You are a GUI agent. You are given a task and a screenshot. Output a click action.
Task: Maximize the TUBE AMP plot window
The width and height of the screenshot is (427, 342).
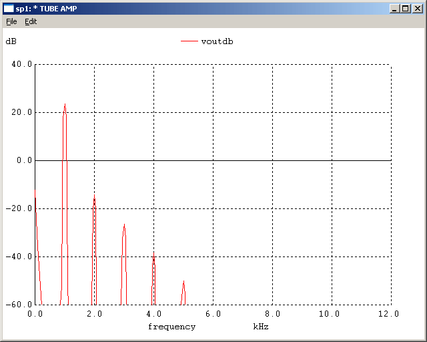(x=405, y=9)
